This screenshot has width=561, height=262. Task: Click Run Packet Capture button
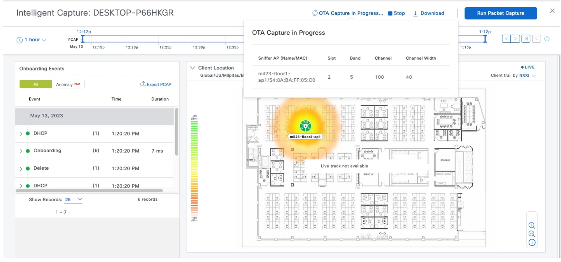501,13
